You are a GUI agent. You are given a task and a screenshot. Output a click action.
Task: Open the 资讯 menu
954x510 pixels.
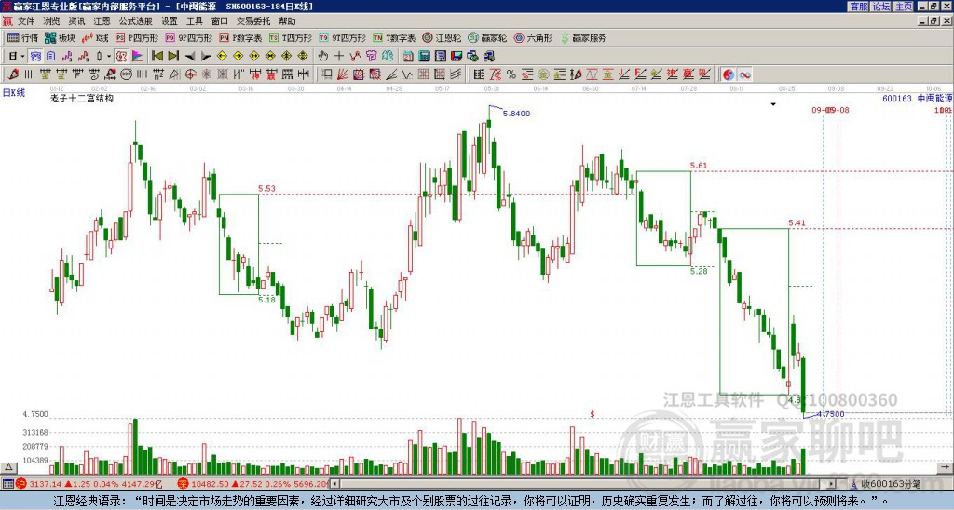76,21
